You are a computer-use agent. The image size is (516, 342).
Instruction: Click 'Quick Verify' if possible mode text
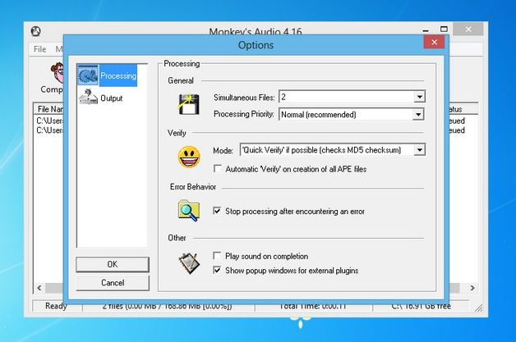point(321,150)
